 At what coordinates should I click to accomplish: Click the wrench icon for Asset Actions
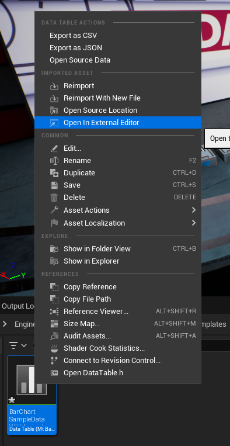coord(54,210)
